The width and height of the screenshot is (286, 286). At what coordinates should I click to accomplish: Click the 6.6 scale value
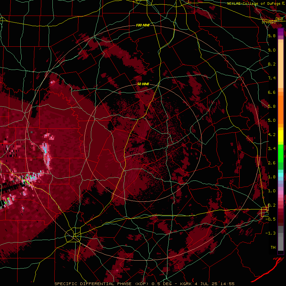click(x=272, y=92)
